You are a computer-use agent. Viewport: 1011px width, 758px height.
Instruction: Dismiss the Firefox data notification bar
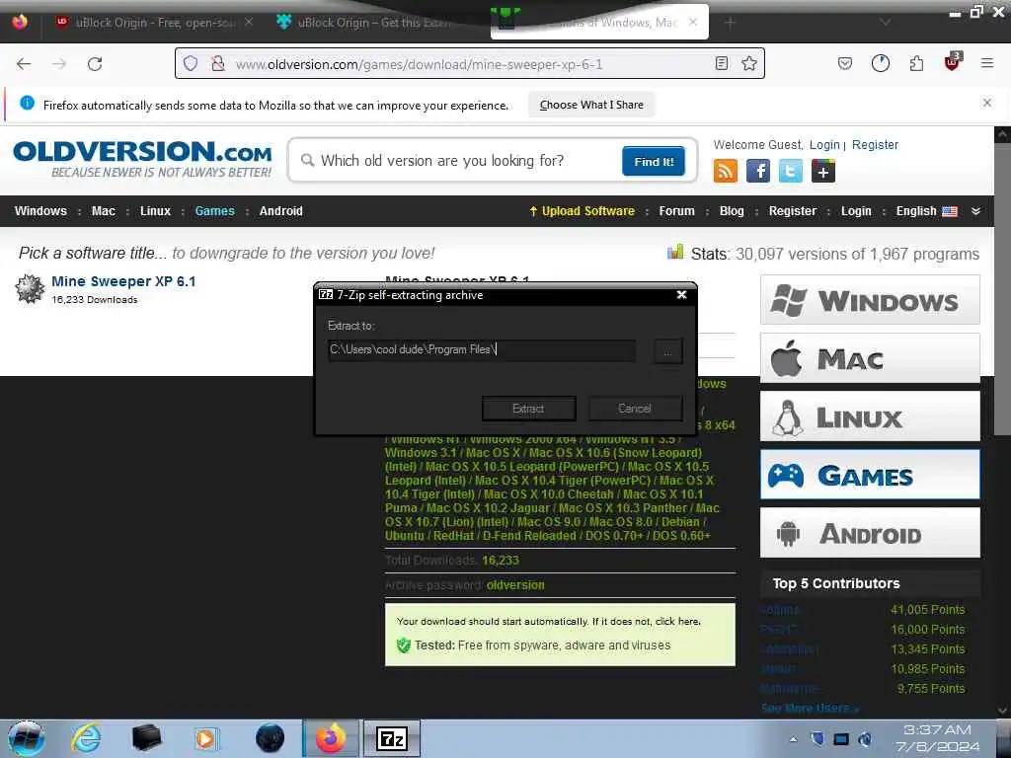coord(987,103)
